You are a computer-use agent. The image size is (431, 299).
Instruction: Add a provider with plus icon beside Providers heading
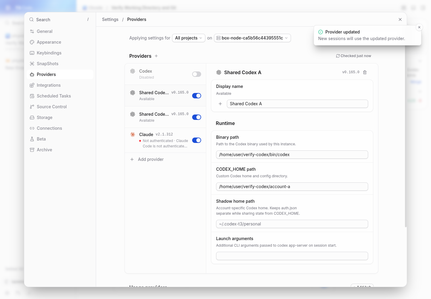click(156, 56)
